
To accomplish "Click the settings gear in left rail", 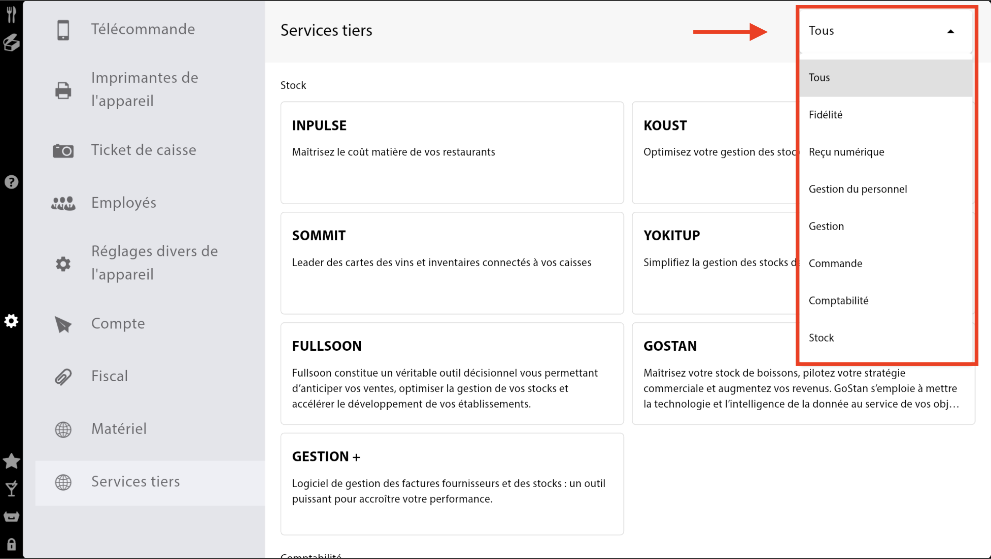I will pos(11,321).
